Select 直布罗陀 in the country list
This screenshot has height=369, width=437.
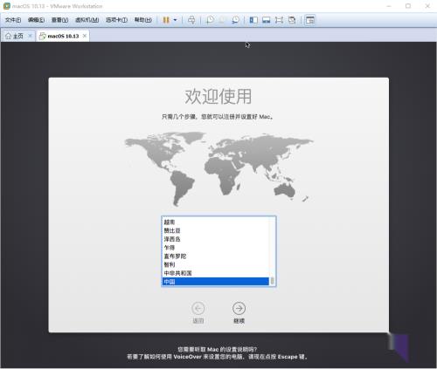[216, 256]
